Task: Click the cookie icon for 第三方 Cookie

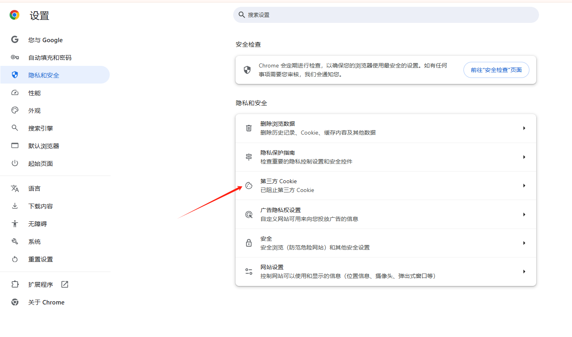Action: [x=249, y=186]
